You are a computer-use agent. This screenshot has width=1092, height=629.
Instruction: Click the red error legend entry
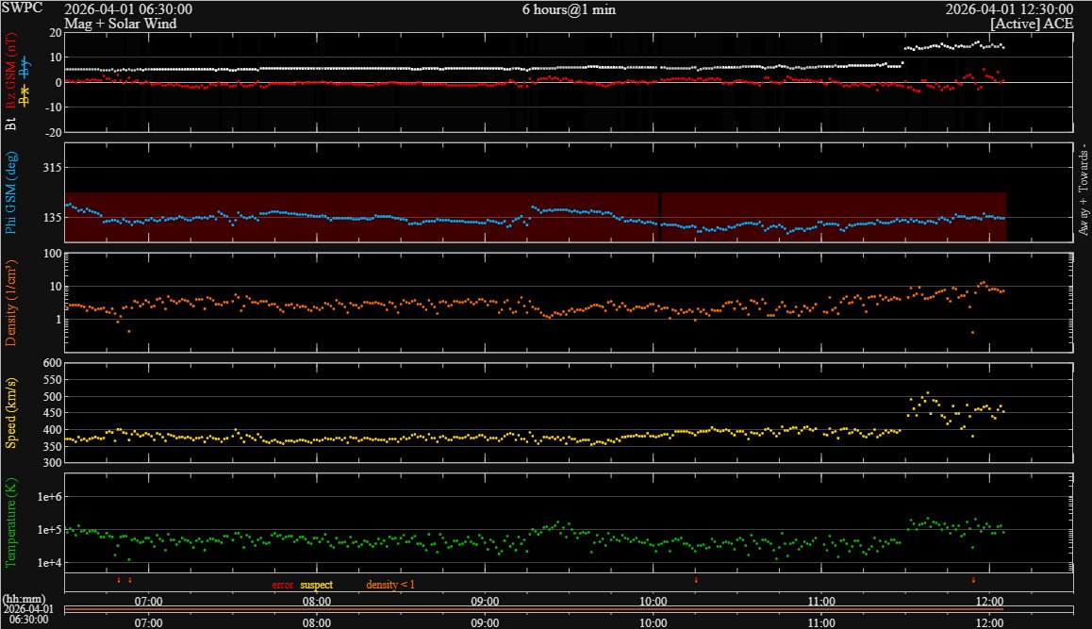[x=283, y=585]
